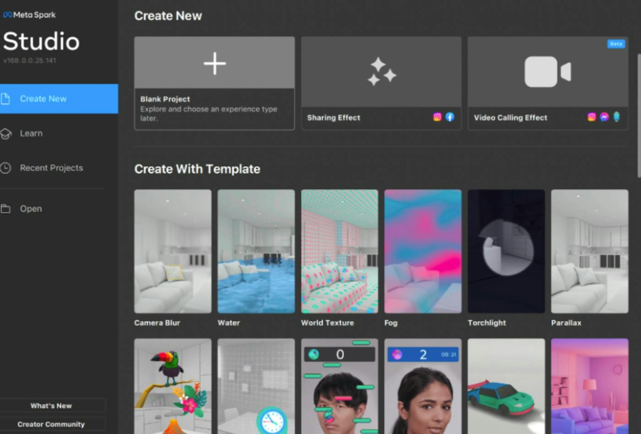The width and height of the screenshot is (641, 434).
Task: Click the Beta badge on Video Calling Effect
Action: pyautogui.click(x=615, y=44)
